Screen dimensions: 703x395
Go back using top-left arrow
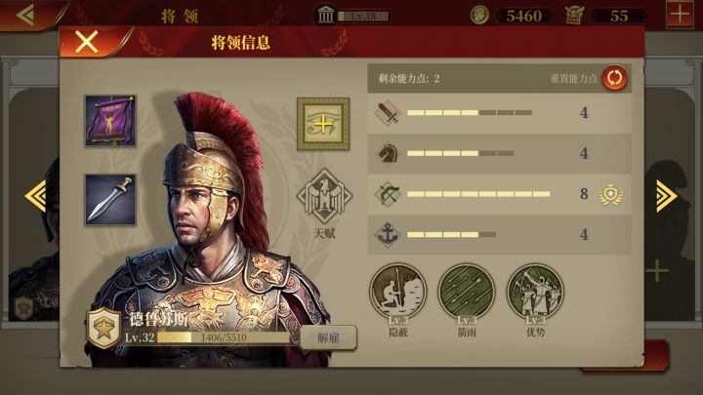coord(25,15)
